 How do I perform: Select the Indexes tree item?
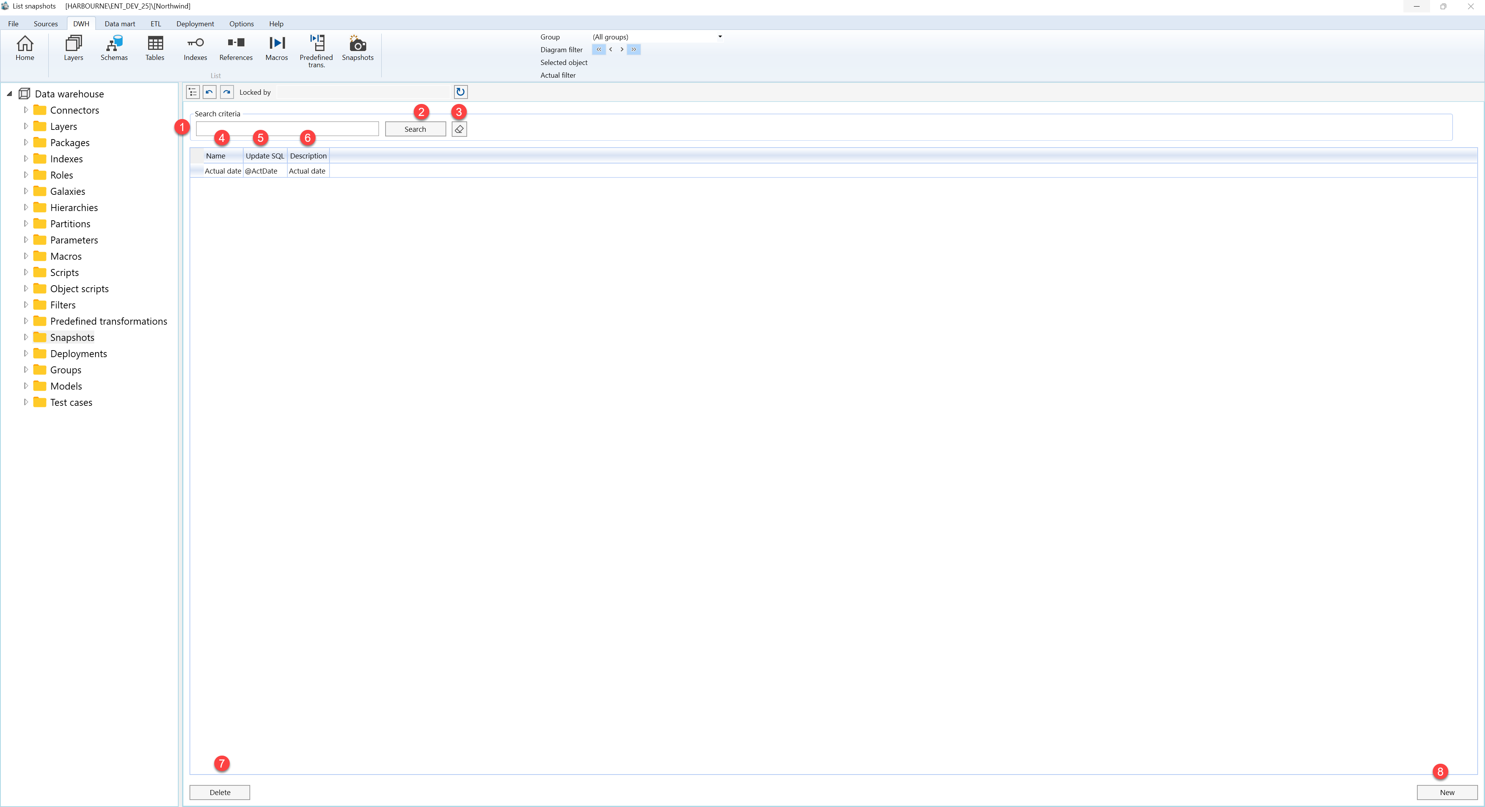[x=66, y=158]
